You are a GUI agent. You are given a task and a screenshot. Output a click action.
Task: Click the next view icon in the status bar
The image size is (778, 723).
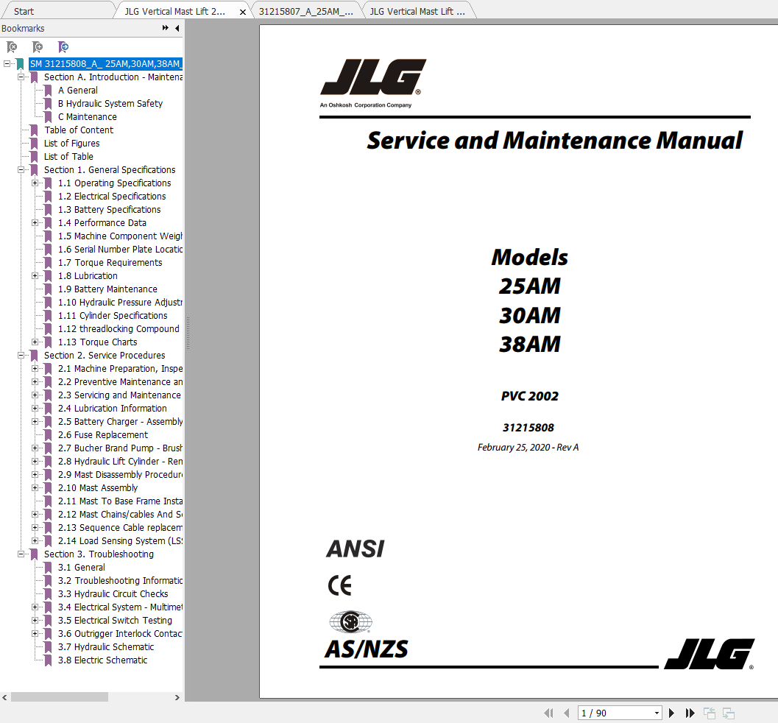(729, 713)
